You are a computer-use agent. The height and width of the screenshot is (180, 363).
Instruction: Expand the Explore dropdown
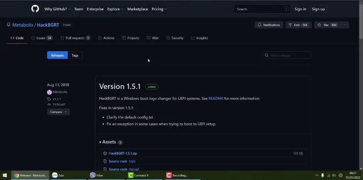point(115,9)
